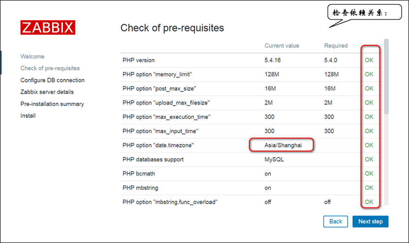Open the Check of pre-requisites step
Image resolution: width=409 pixels, height=243 pixels.
pos(50,68)
